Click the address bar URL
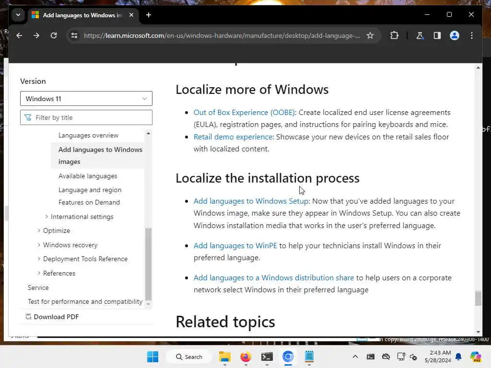 pyautogui.click(x=222, y=35)
